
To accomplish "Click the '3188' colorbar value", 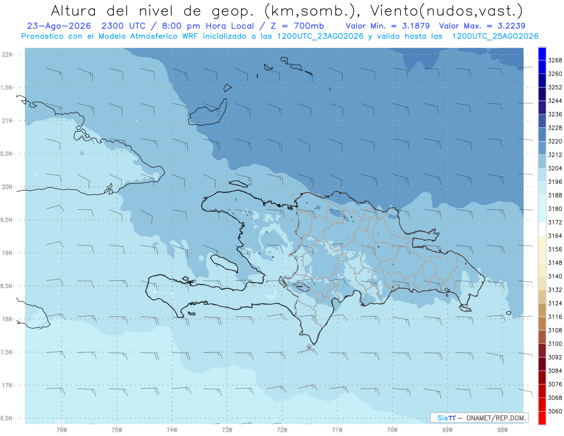I will (555, 195).
